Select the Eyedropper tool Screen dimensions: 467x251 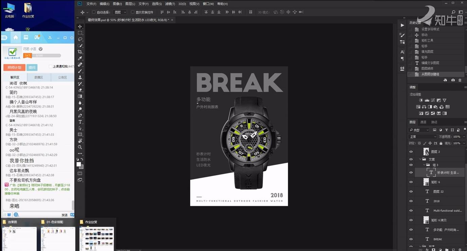pos(80,58)
